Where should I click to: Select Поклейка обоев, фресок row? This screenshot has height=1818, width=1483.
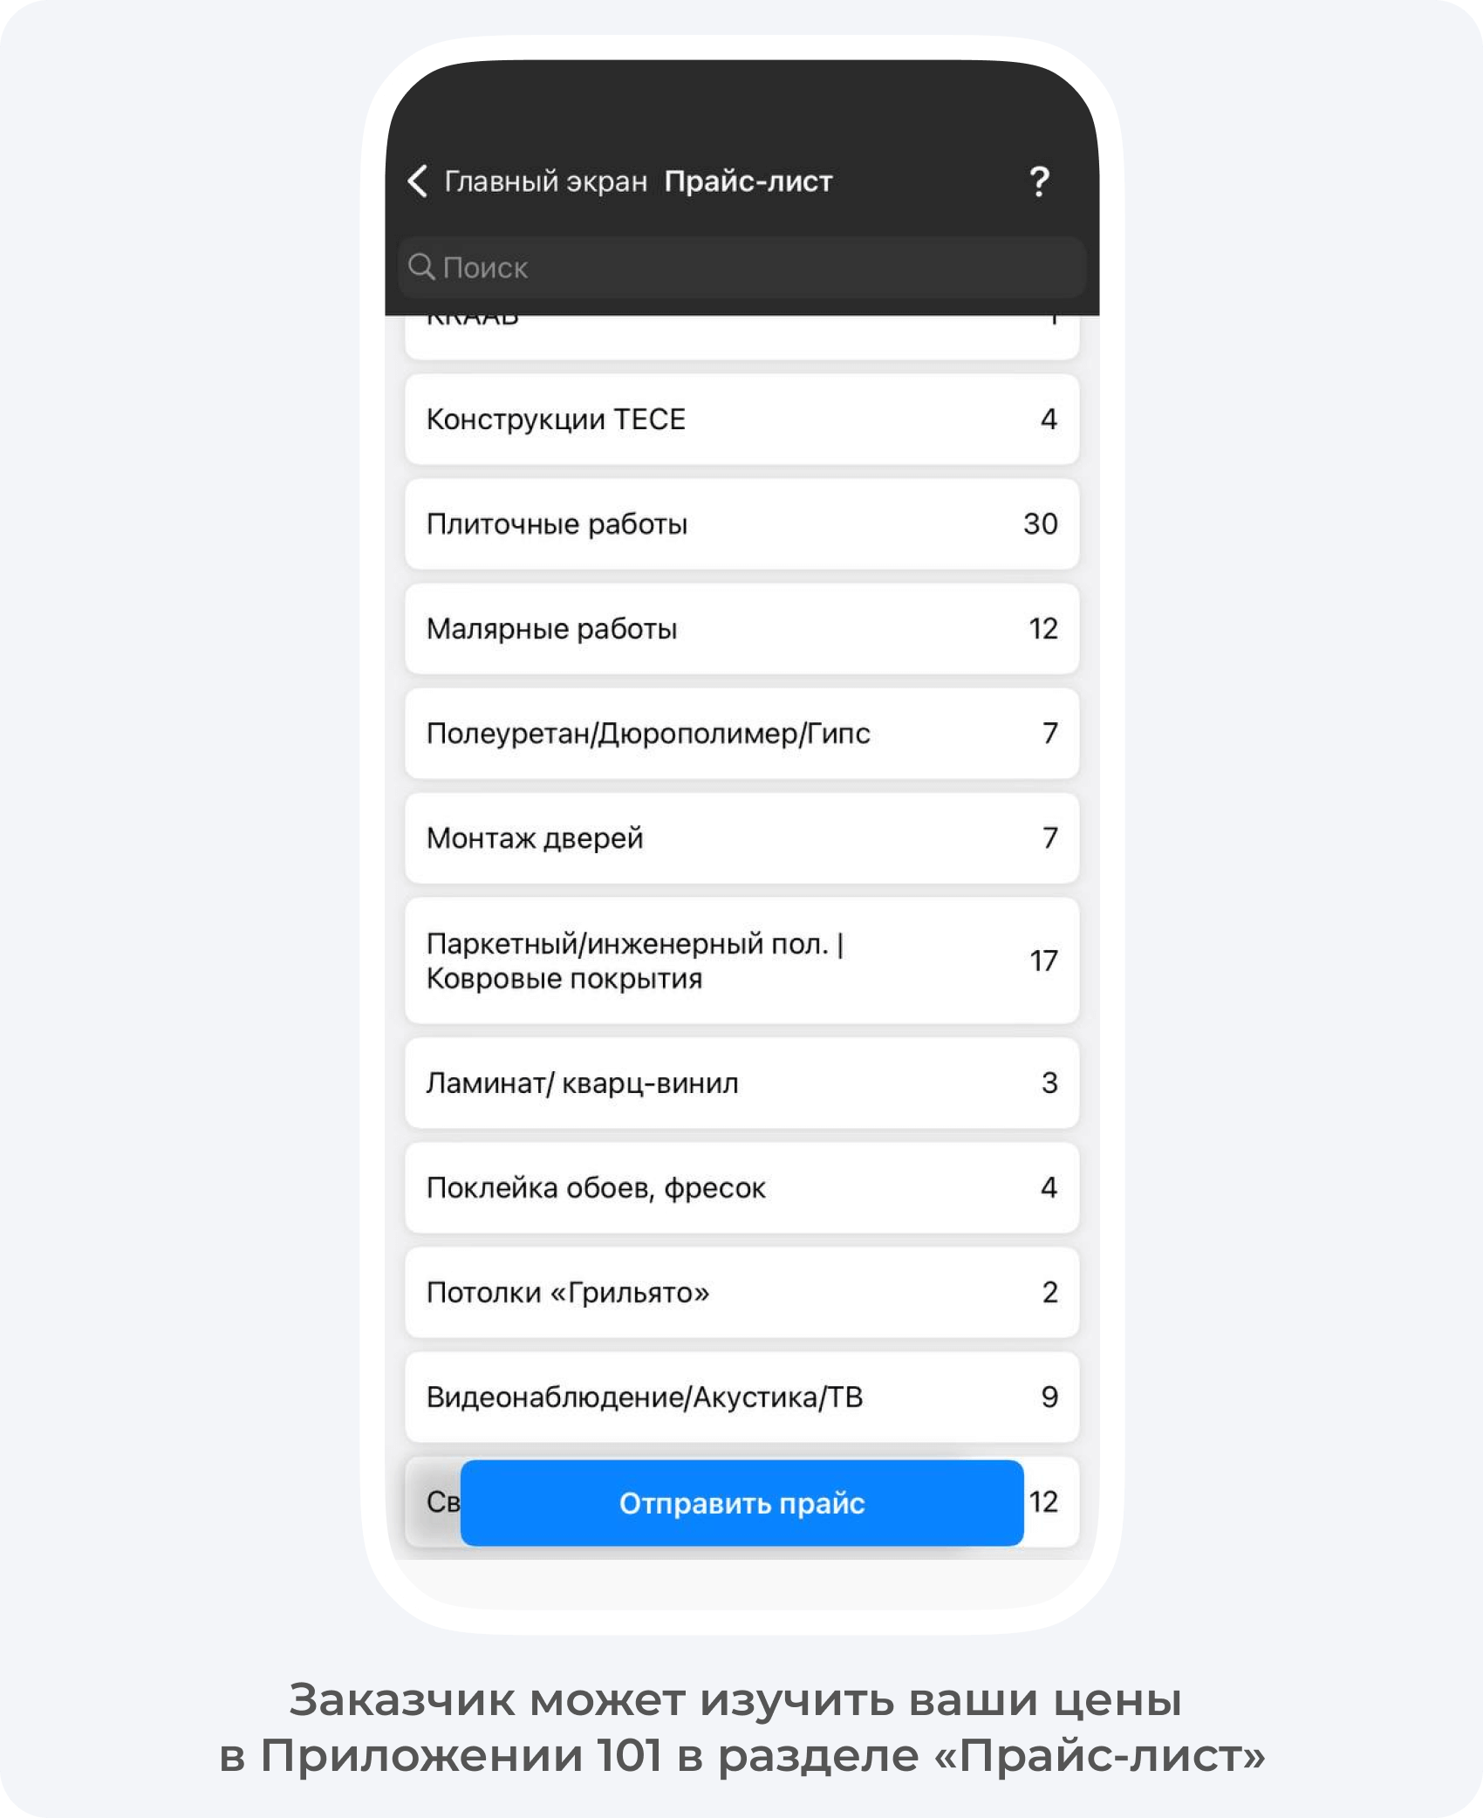coord(742,1187)
